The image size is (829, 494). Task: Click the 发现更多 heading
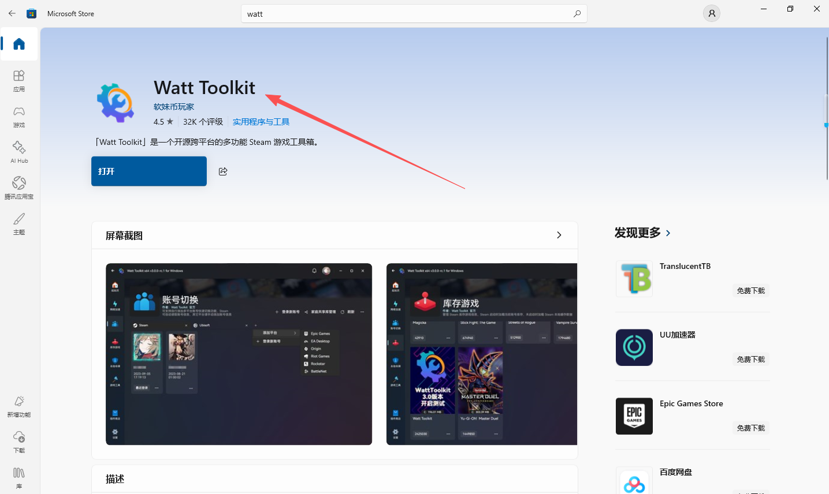coord(638,233)
